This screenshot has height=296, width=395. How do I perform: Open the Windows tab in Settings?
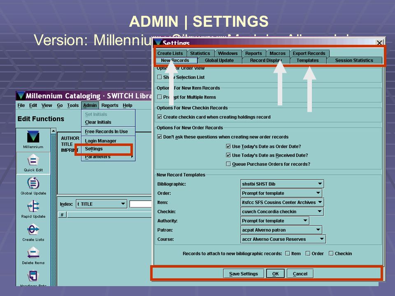228,53
